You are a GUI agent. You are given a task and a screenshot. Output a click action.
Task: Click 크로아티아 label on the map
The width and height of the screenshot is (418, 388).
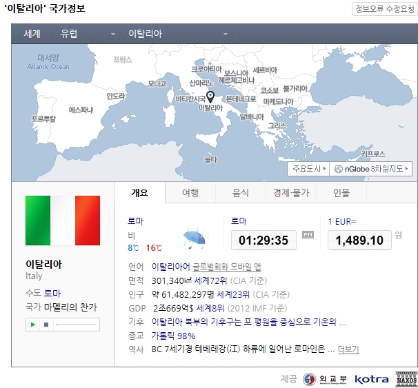click(207, 69)
